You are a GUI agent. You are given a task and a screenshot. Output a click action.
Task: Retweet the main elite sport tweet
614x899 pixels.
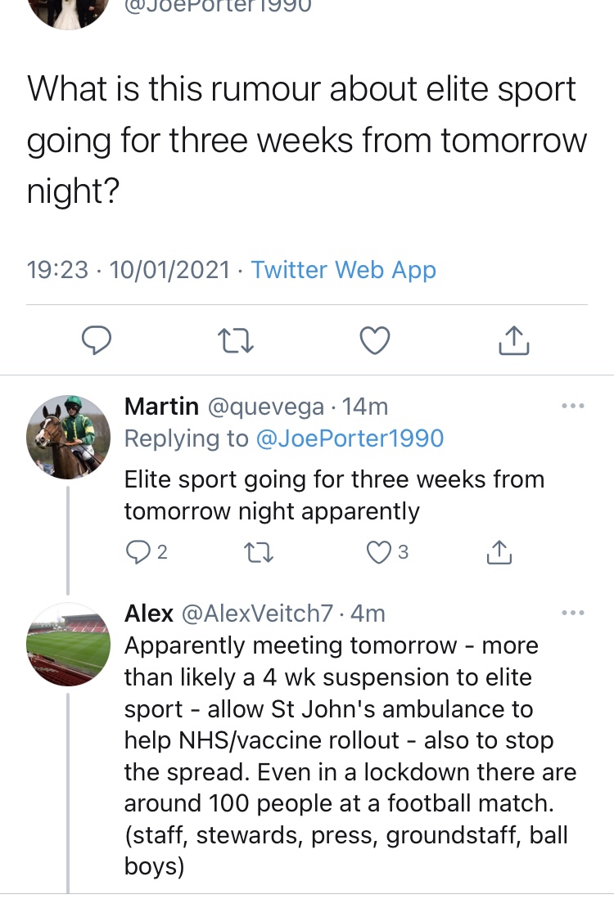(x=236, y=340)
